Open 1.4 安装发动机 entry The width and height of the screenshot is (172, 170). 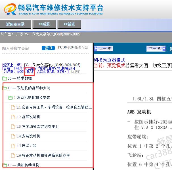[28, 136]
